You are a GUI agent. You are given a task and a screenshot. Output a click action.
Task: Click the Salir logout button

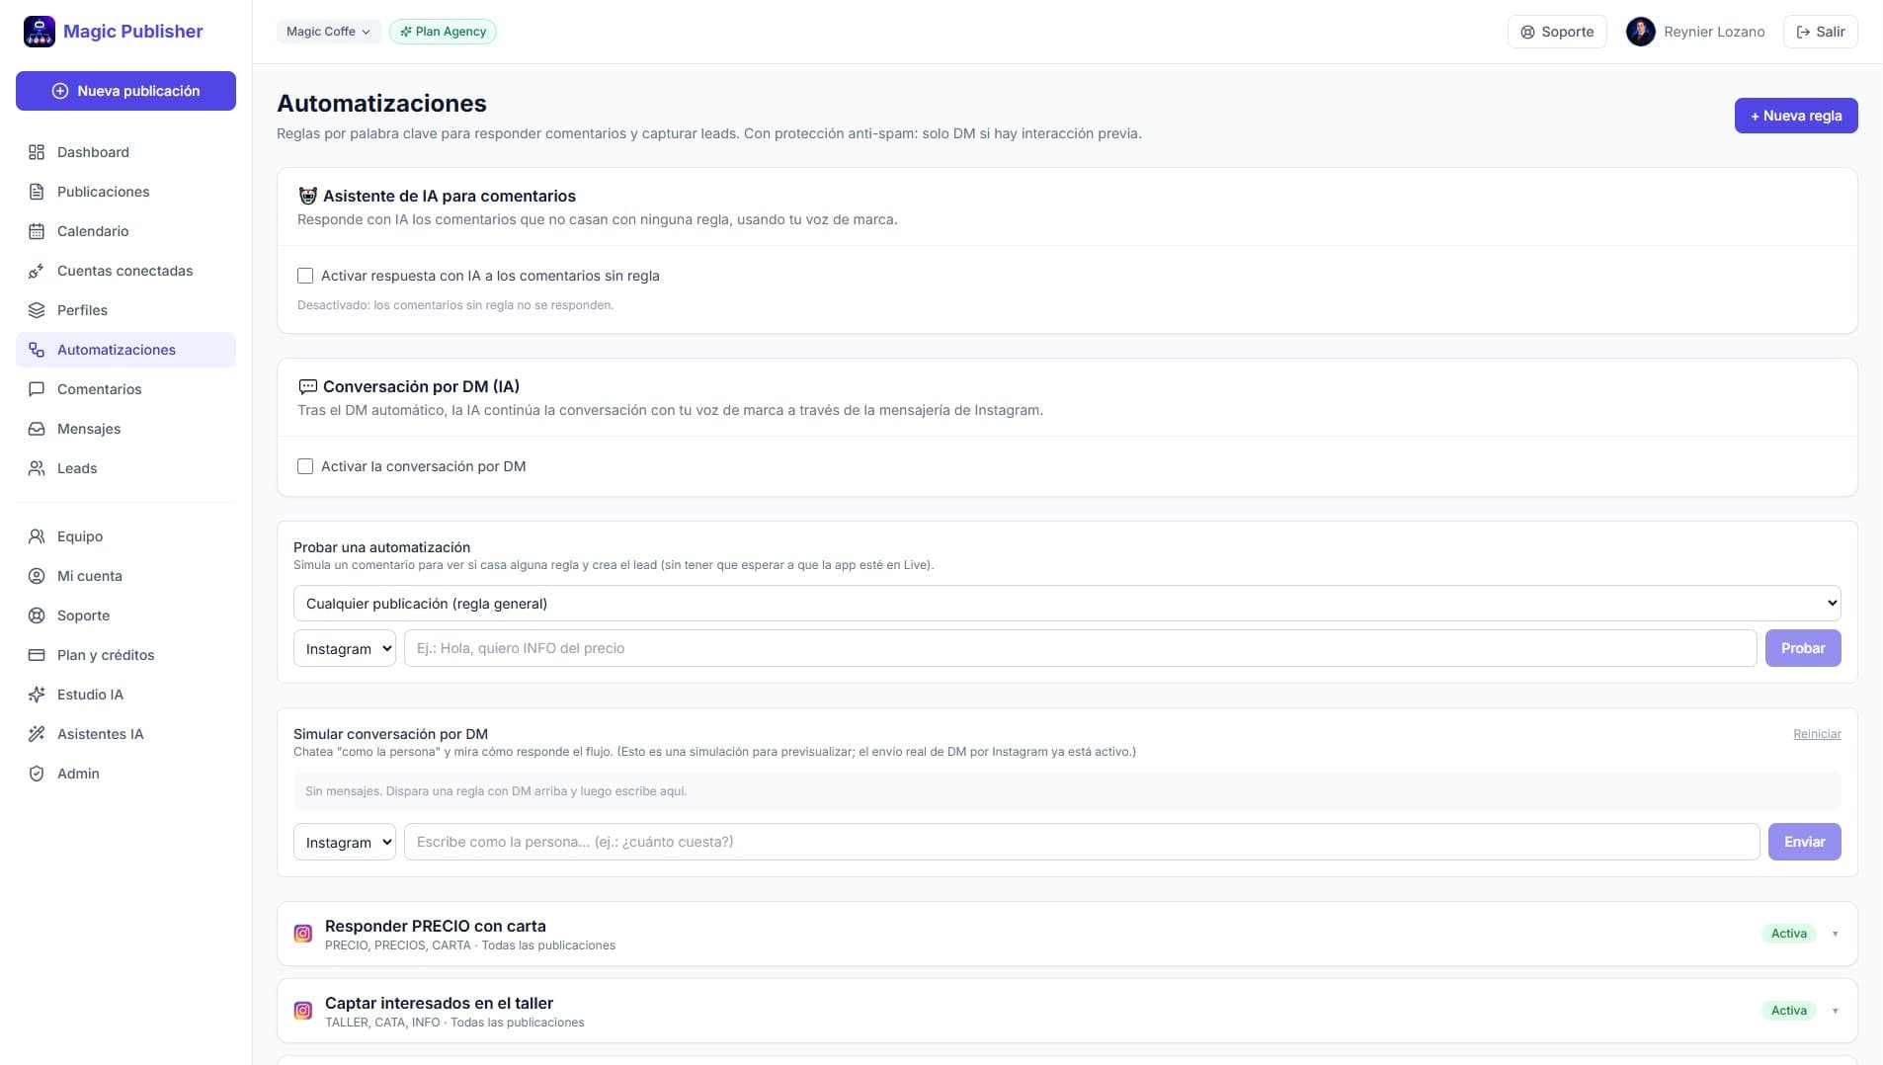(x=1820, y=32)
